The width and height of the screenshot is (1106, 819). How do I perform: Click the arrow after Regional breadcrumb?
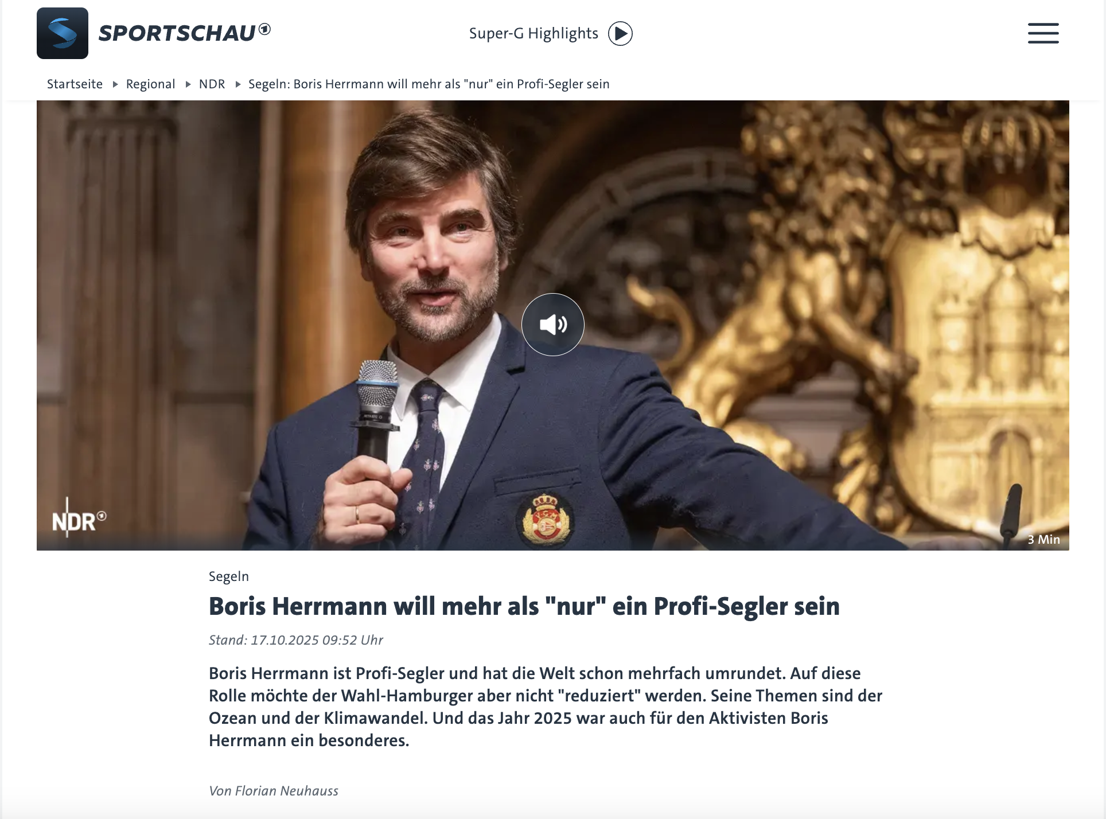click(188, 84)
